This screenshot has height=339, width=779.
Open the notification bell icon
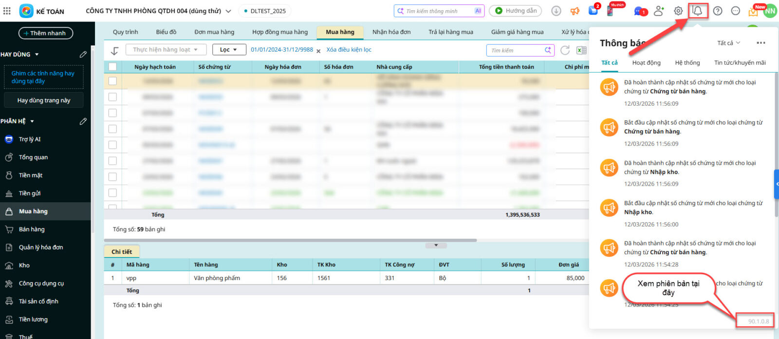[698, 11]
